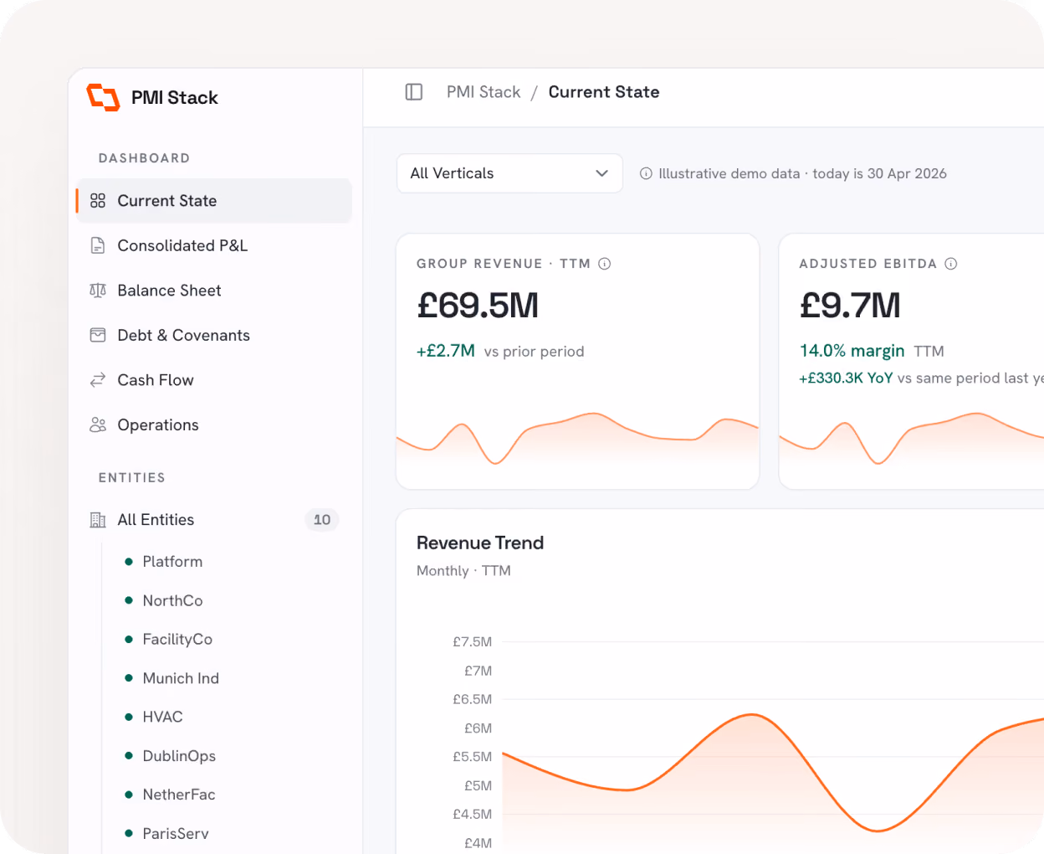Navigate to Debt & Covenants

pos(214,335)
